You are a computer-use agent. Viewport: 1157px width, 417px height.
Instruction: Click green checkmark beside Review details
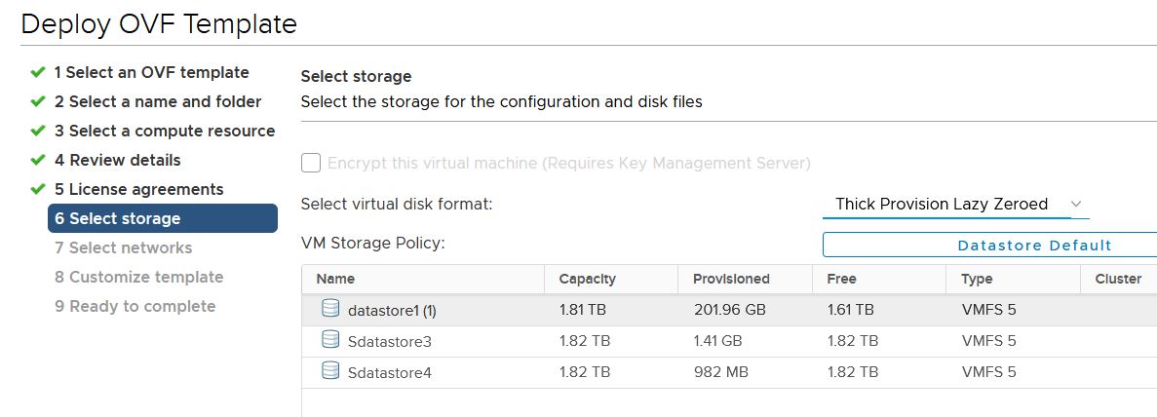[38, 161]
